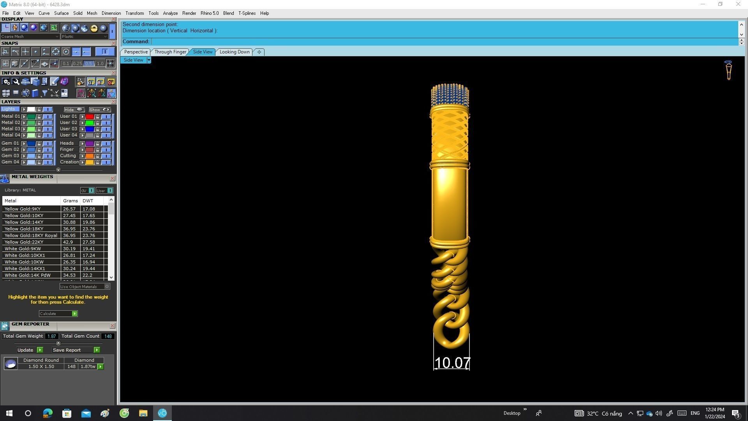
Task: Click the filter funnel icon in Info & Settings
Action: click(x=44, y=93)
